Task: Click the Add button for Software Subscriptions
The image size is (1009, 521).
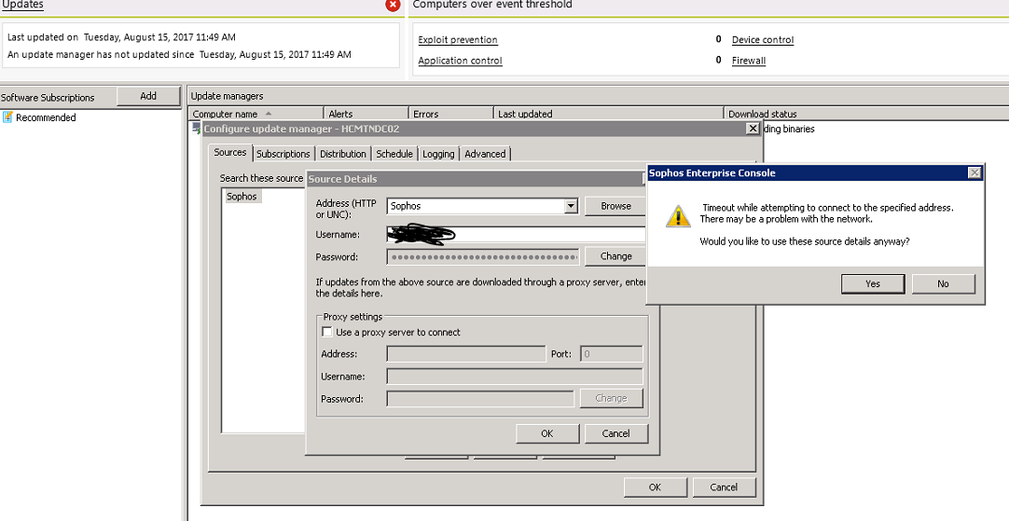Action: (148, 96)
